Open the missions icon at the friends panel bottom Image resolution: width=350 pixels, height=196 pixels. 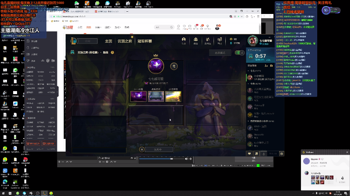256,154
